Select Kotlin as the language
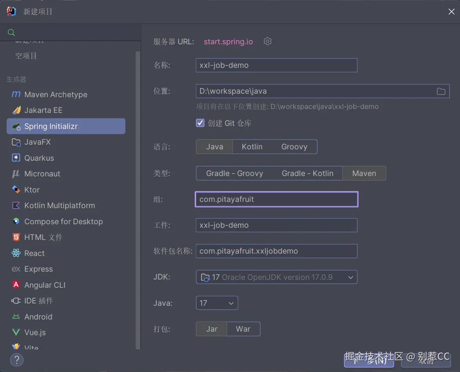Viewport: 460px width, 372px height. click(252, 147)
